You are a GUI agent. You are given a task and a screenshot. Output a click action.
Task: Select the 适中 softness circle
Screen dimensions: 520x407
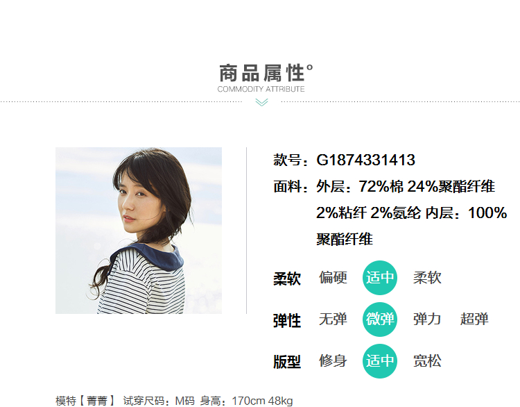pyautogui.click(x=380, y=278)
